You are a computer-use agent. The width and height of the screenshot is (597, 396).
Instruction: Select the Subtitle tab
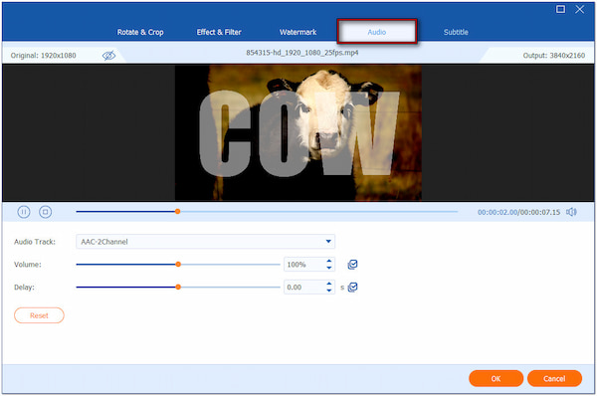[456, 32]
